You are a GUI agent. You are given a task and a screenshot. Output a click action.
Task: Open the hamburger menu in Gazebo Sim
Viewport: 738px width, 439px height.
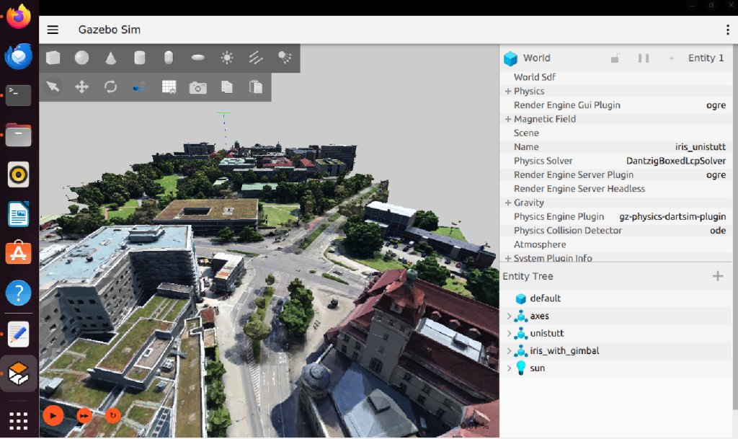click(53, 30)
